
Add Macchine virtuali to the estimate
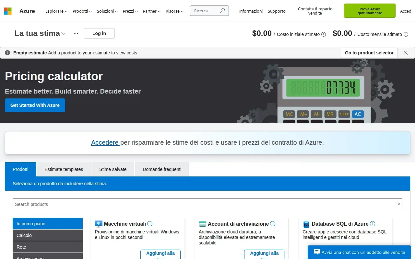(x=160, y=254)
